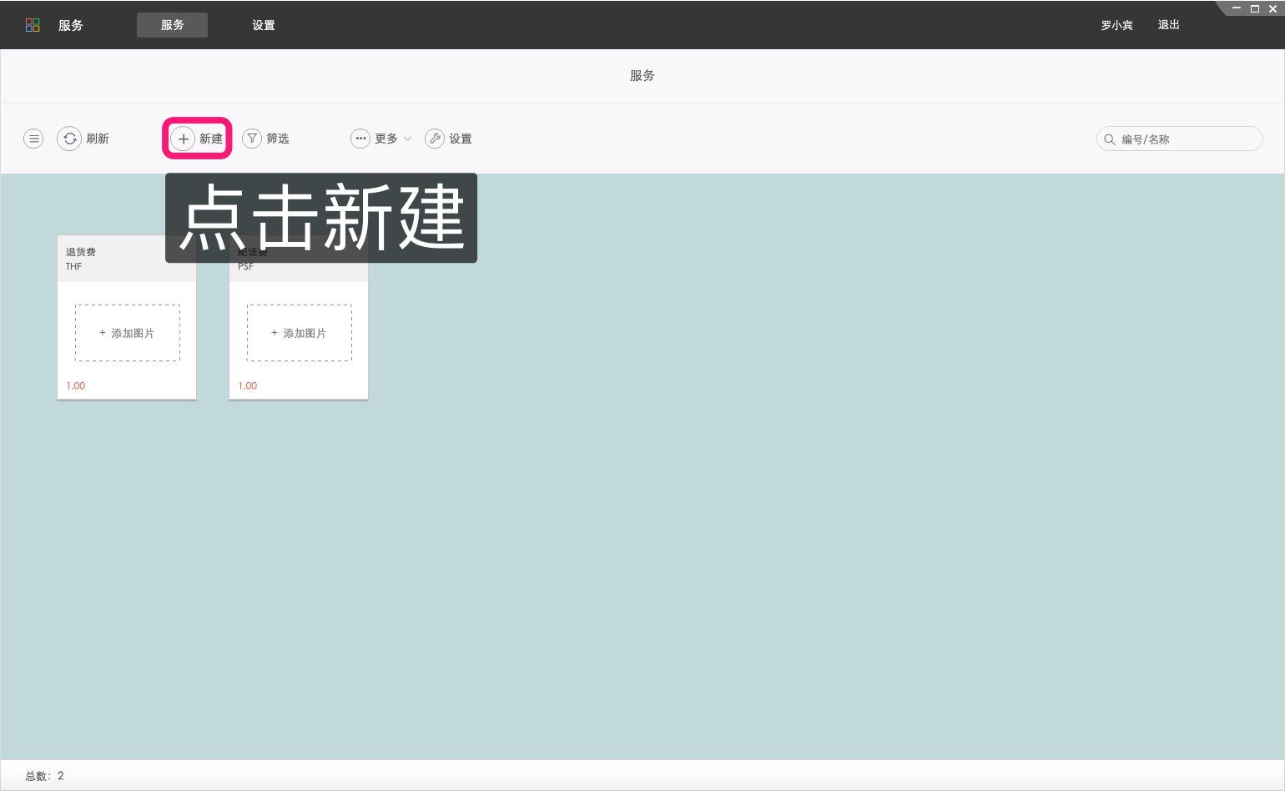Click the three-dot 更多 icon
1285x791 pixels.
click(x=360, y=139)
